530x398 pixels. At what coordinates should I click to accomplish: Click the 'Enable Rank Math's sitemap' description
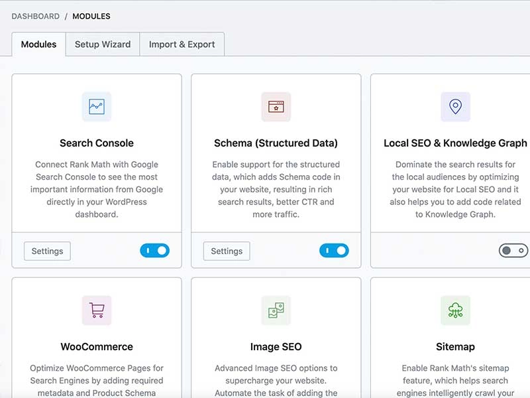click(455, 380)
